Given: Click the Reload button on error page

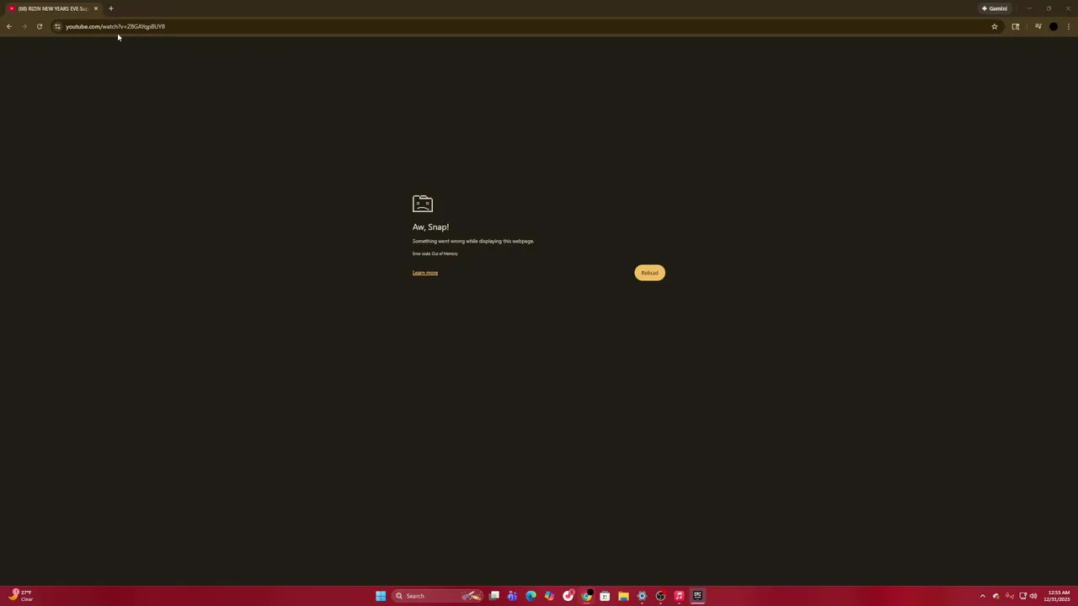Looking at the screenshot, I should point(649,273).
